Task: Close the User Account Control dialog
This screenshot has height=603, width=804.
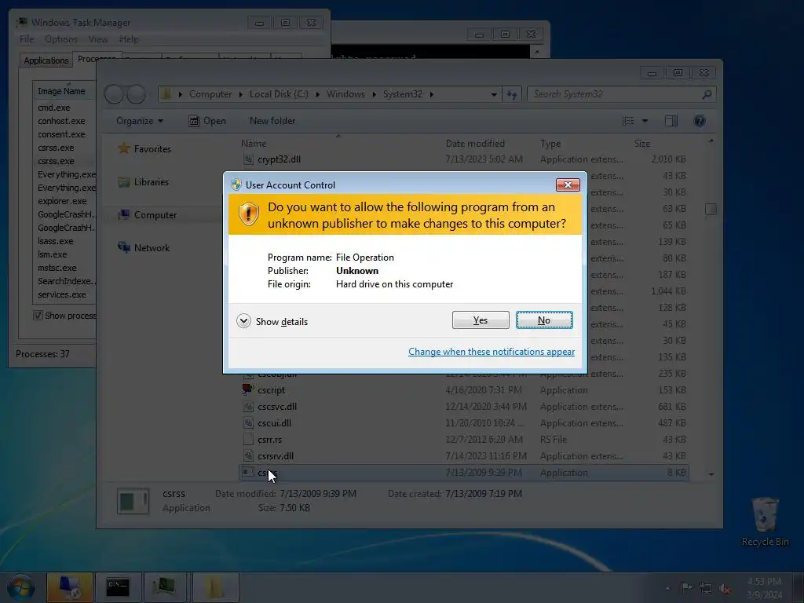Action: tap(568, 185)
